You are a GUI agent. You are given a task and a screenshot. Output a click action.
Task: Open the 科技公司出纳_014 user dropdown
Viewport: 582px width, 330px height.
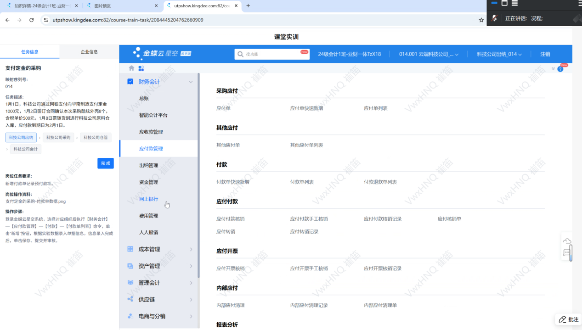click(499, 54)
